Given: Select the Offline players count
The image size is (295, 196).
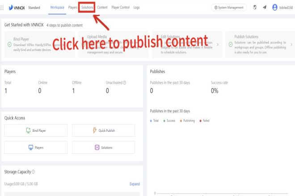Looking at the screenshot, I should [73, 91].
